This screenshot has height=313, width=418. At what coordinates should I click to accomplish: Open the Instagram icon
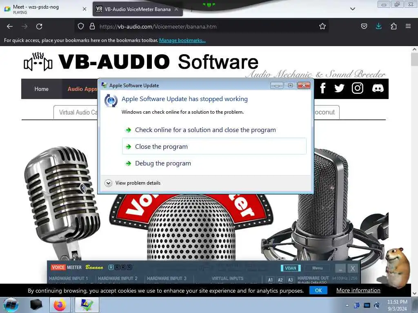pyautogui.click(x=357, y=88)
